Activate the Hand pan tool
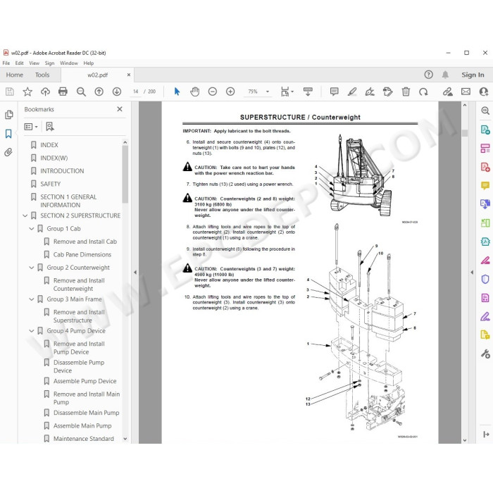 (x=195, y=92)
